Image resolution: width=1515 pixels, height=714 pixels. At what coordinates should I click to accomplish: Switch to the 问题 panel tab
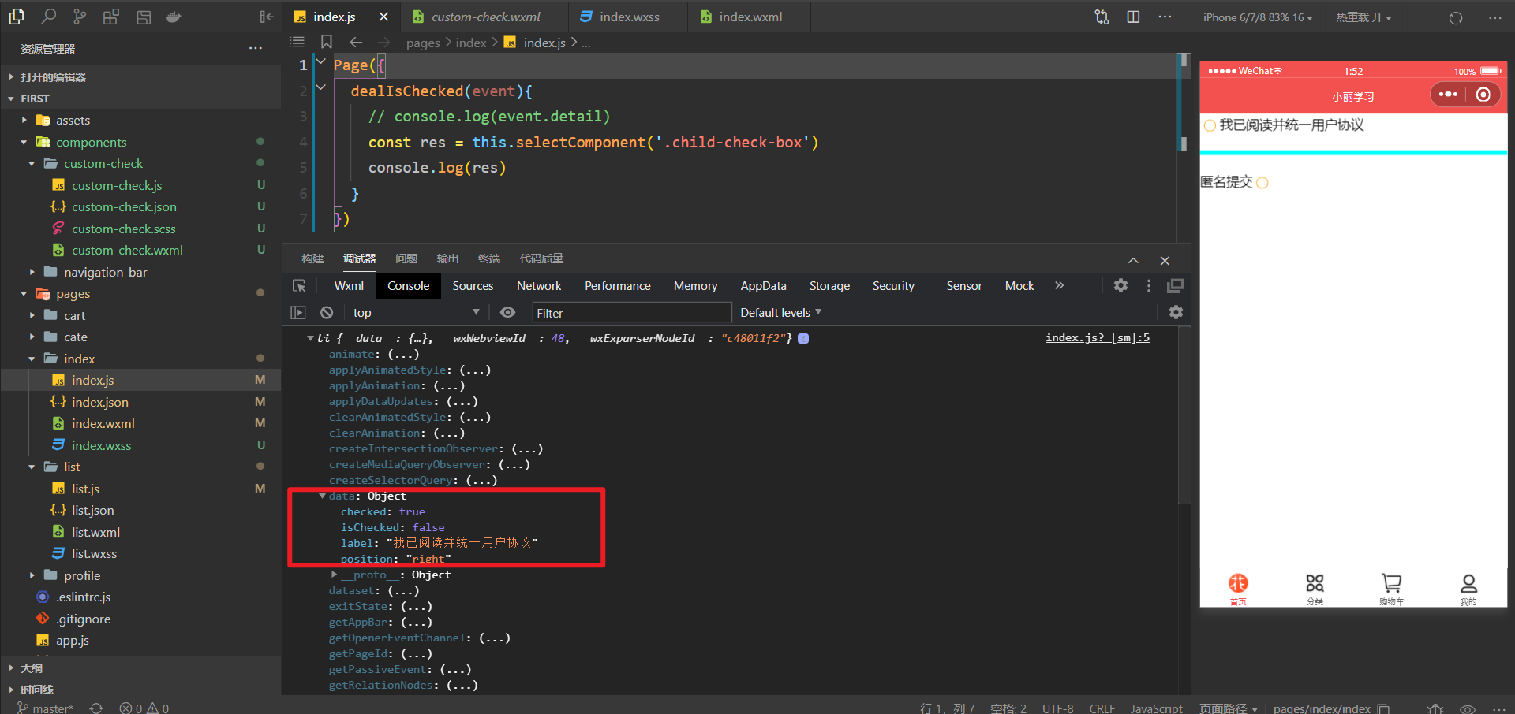[x=406, y=258]
